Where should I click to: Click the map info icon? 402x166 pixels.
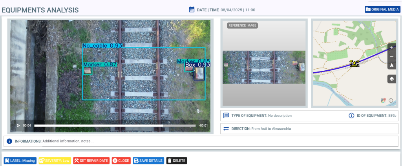(391, 100)
